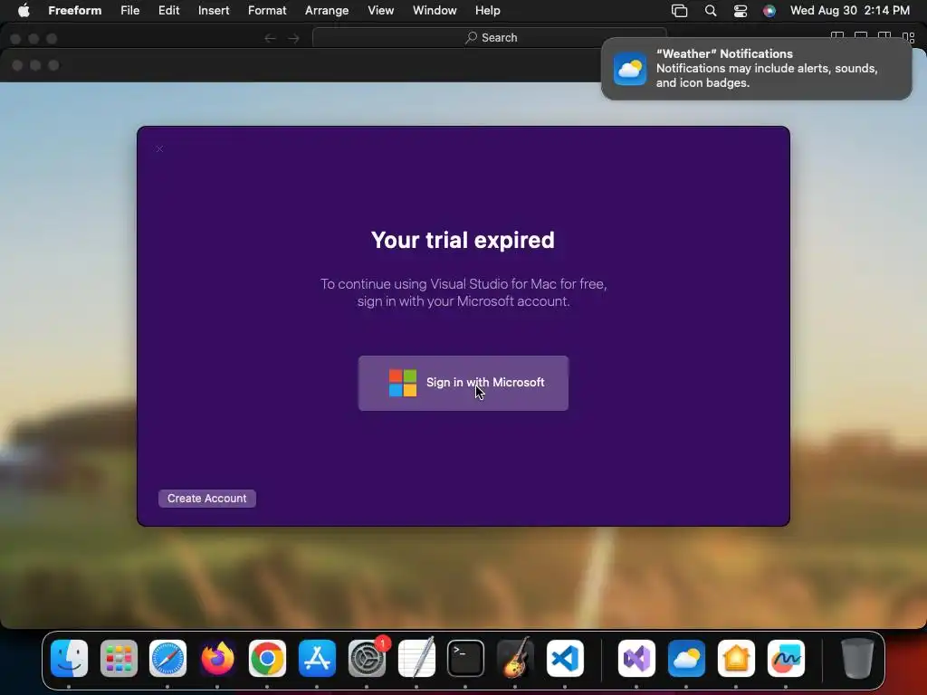Open the Apple menu
Image resolution: width=927 pixels, height=695 pixels.
(x=24, y=11)
